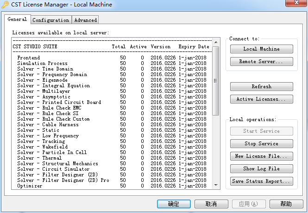The height and width of the screenshot is (213, 308).
Task: Click the CST STUDIO SUITE header
Action: 35,47
